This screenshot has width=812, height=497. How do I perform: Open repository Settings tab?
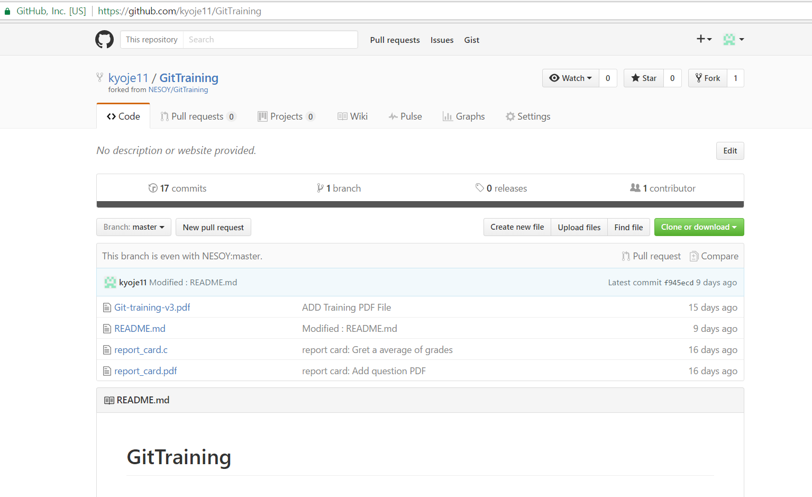[528, 116]
